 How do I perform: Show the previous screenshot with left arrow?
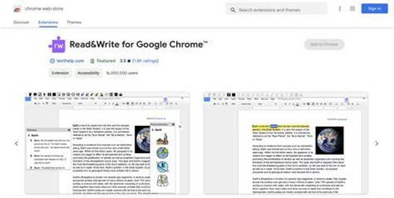point(16,143)
